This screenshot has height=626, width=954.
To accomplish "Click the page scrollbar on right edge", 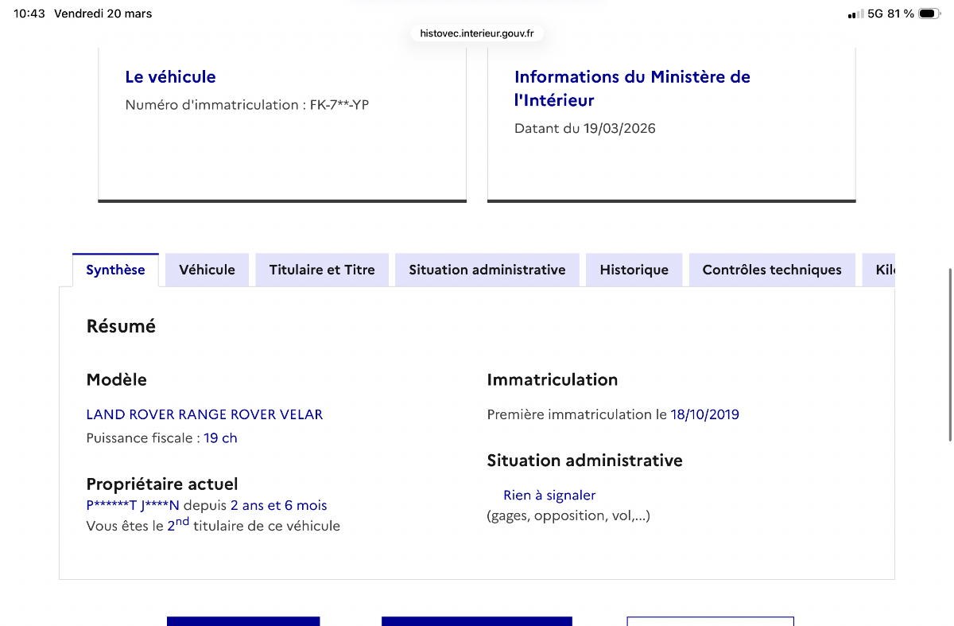I will [x=949, y=354].
